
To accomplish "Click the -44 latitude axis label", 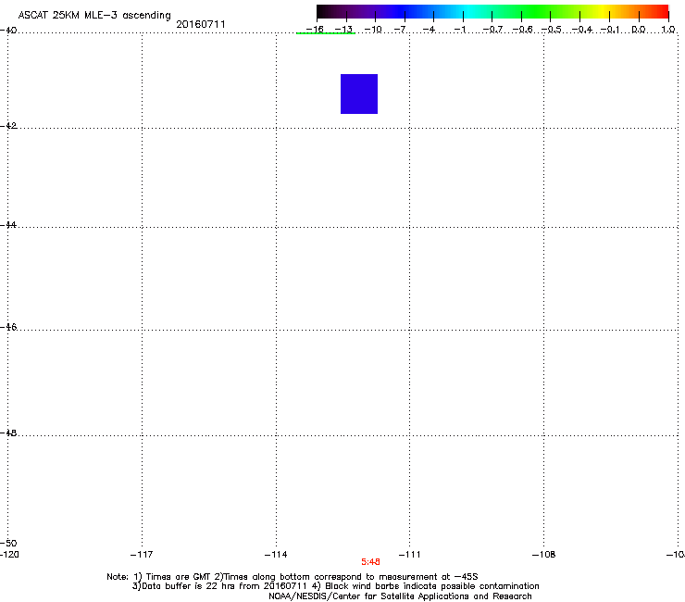I will click(x=8, y=225).
